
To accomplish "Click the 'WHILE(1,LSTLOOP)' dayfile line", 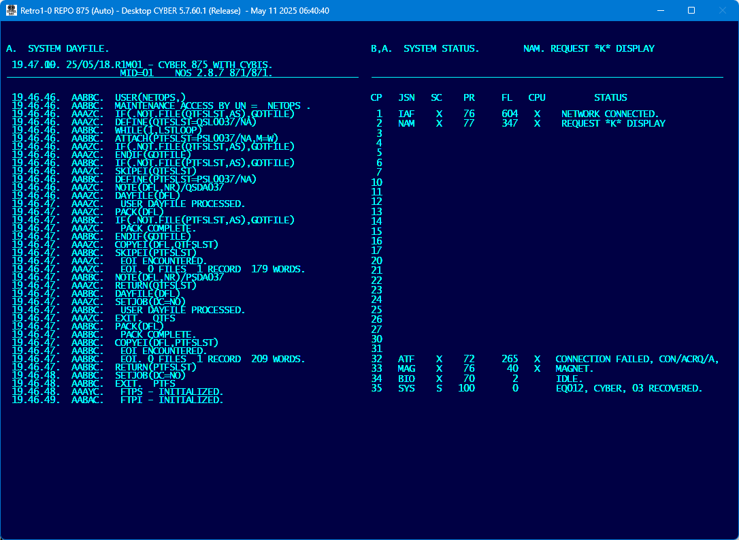I will (158, 130).
